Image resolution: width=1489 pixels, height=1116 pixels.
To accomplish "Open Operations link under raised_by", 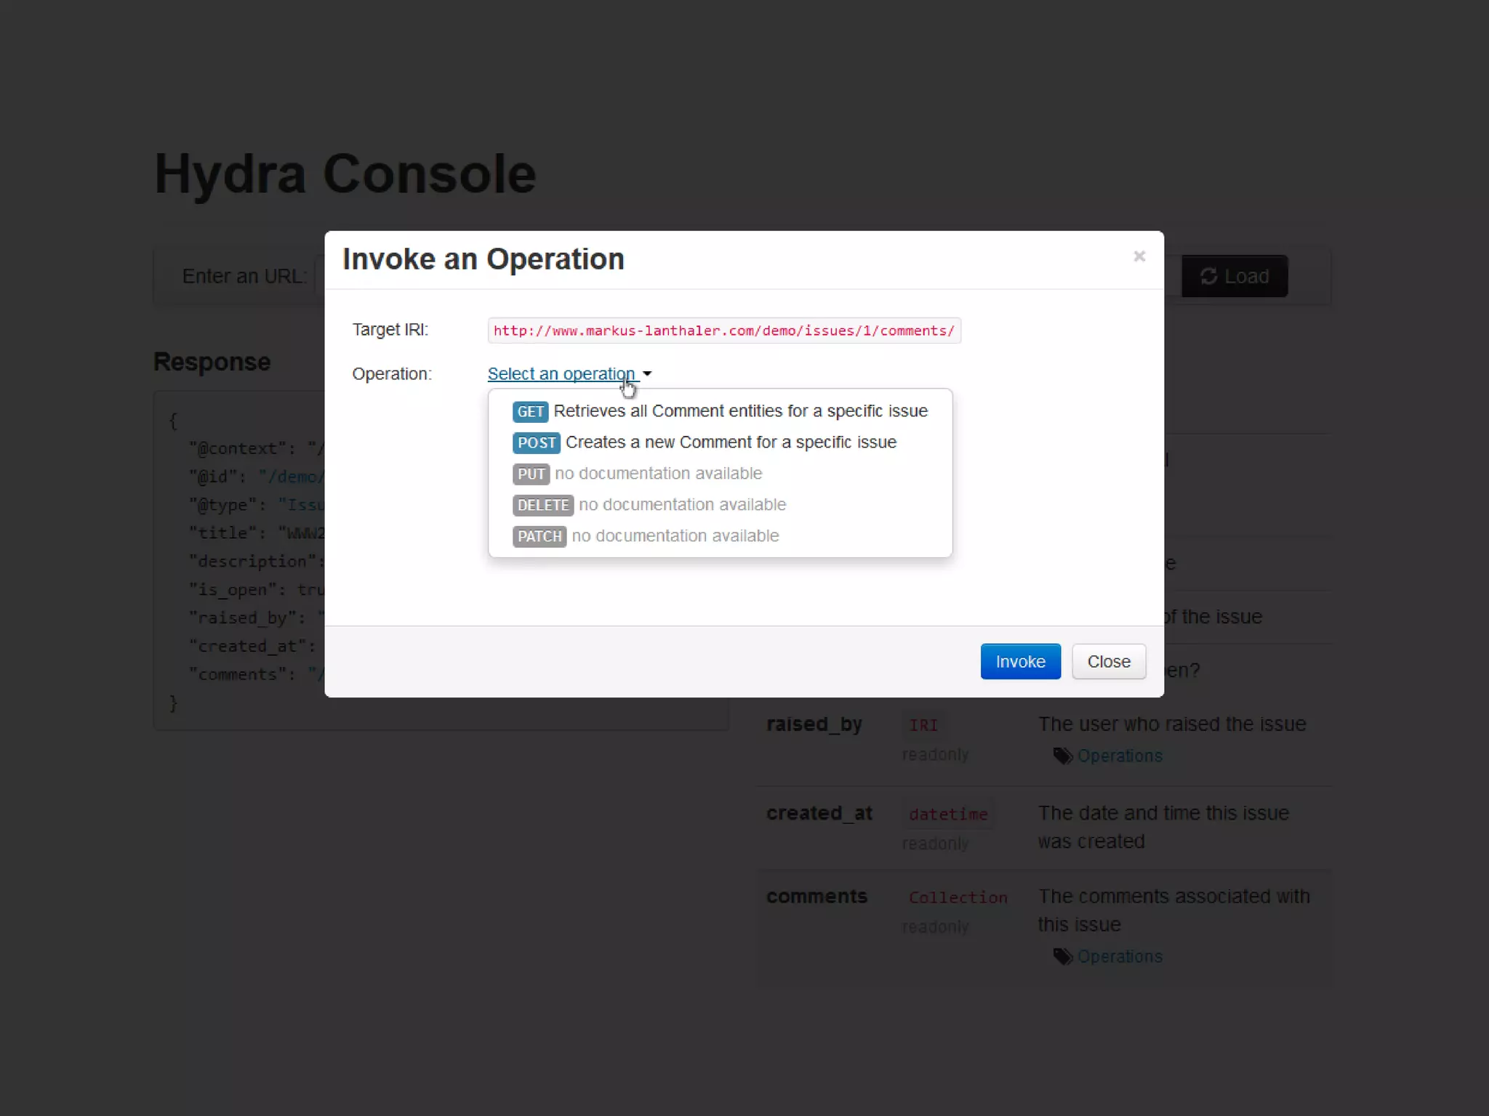I will tap(1120, 756).
